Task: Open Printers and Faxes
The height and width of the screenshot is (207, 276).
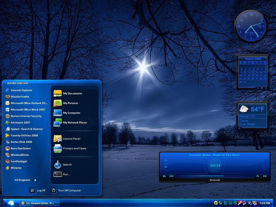Action: [x=70, y=148]
